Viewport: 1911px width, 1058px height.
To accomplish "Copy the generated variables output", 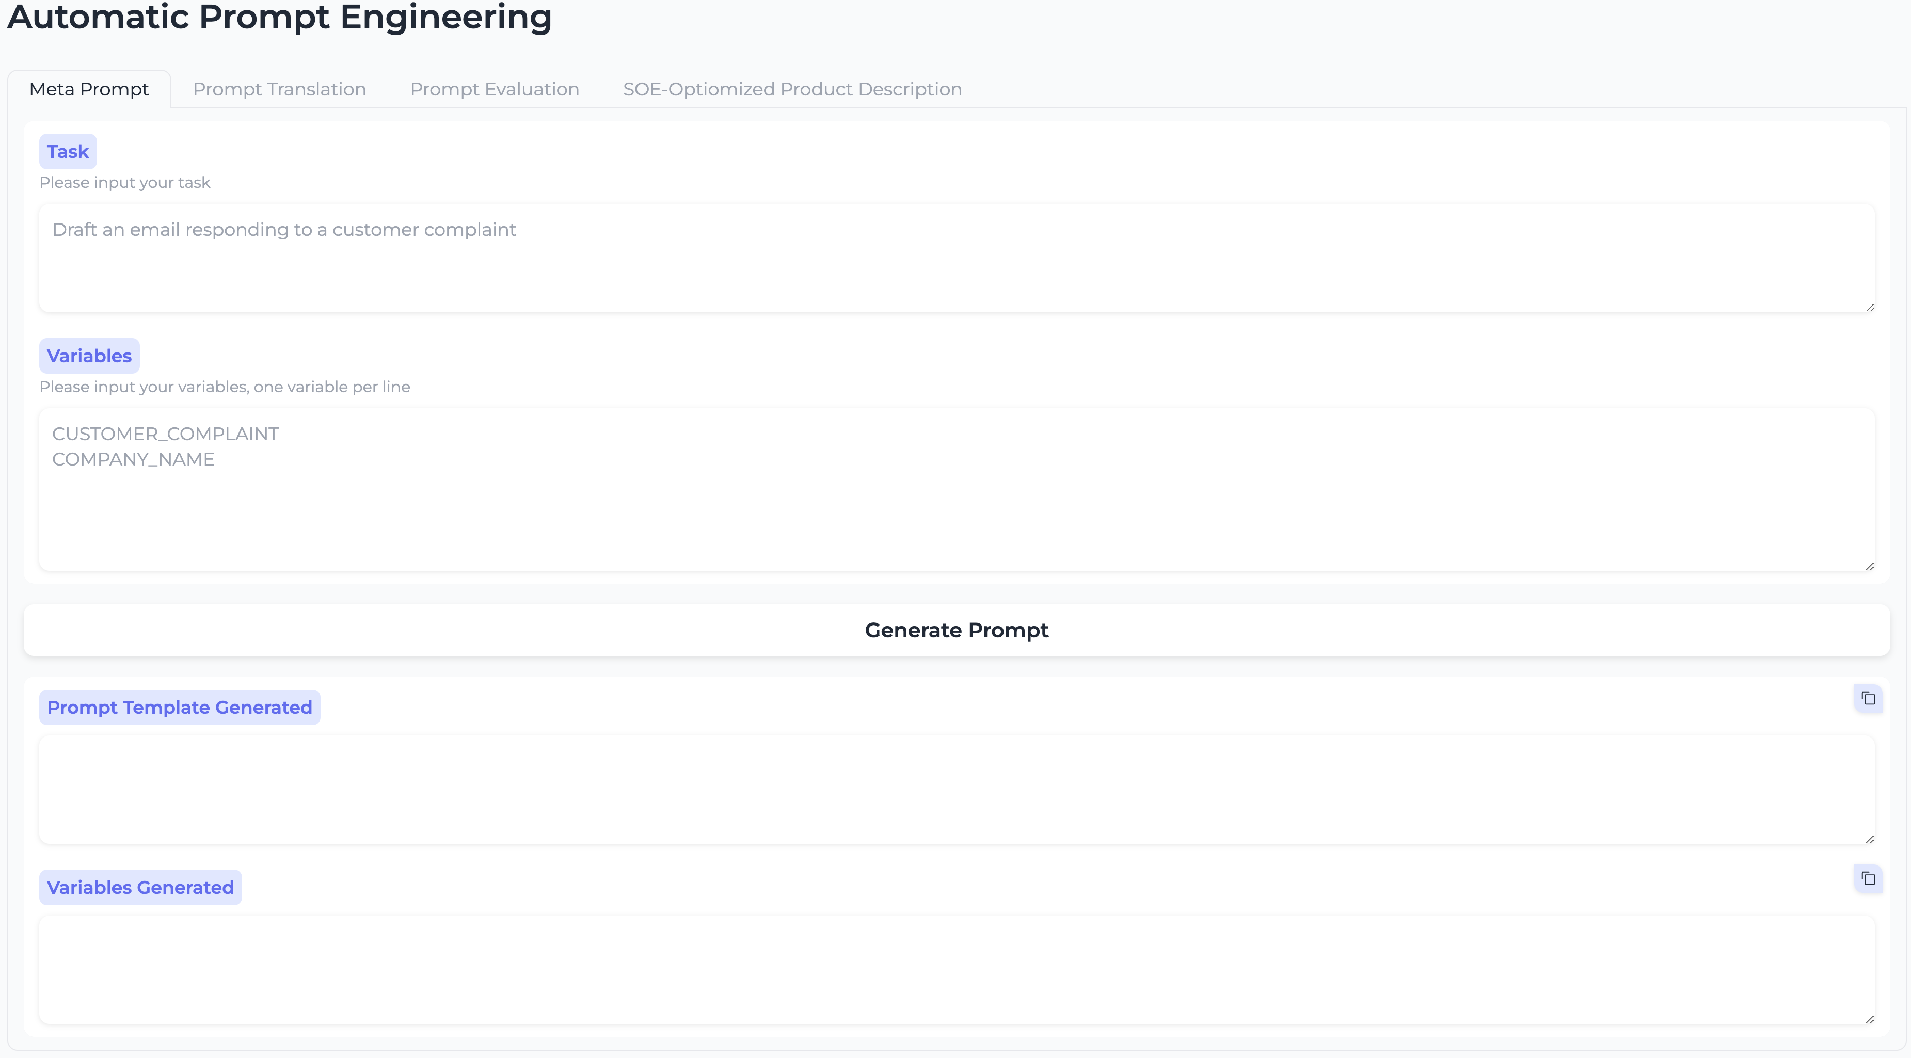I will (x=1868, y=878).
